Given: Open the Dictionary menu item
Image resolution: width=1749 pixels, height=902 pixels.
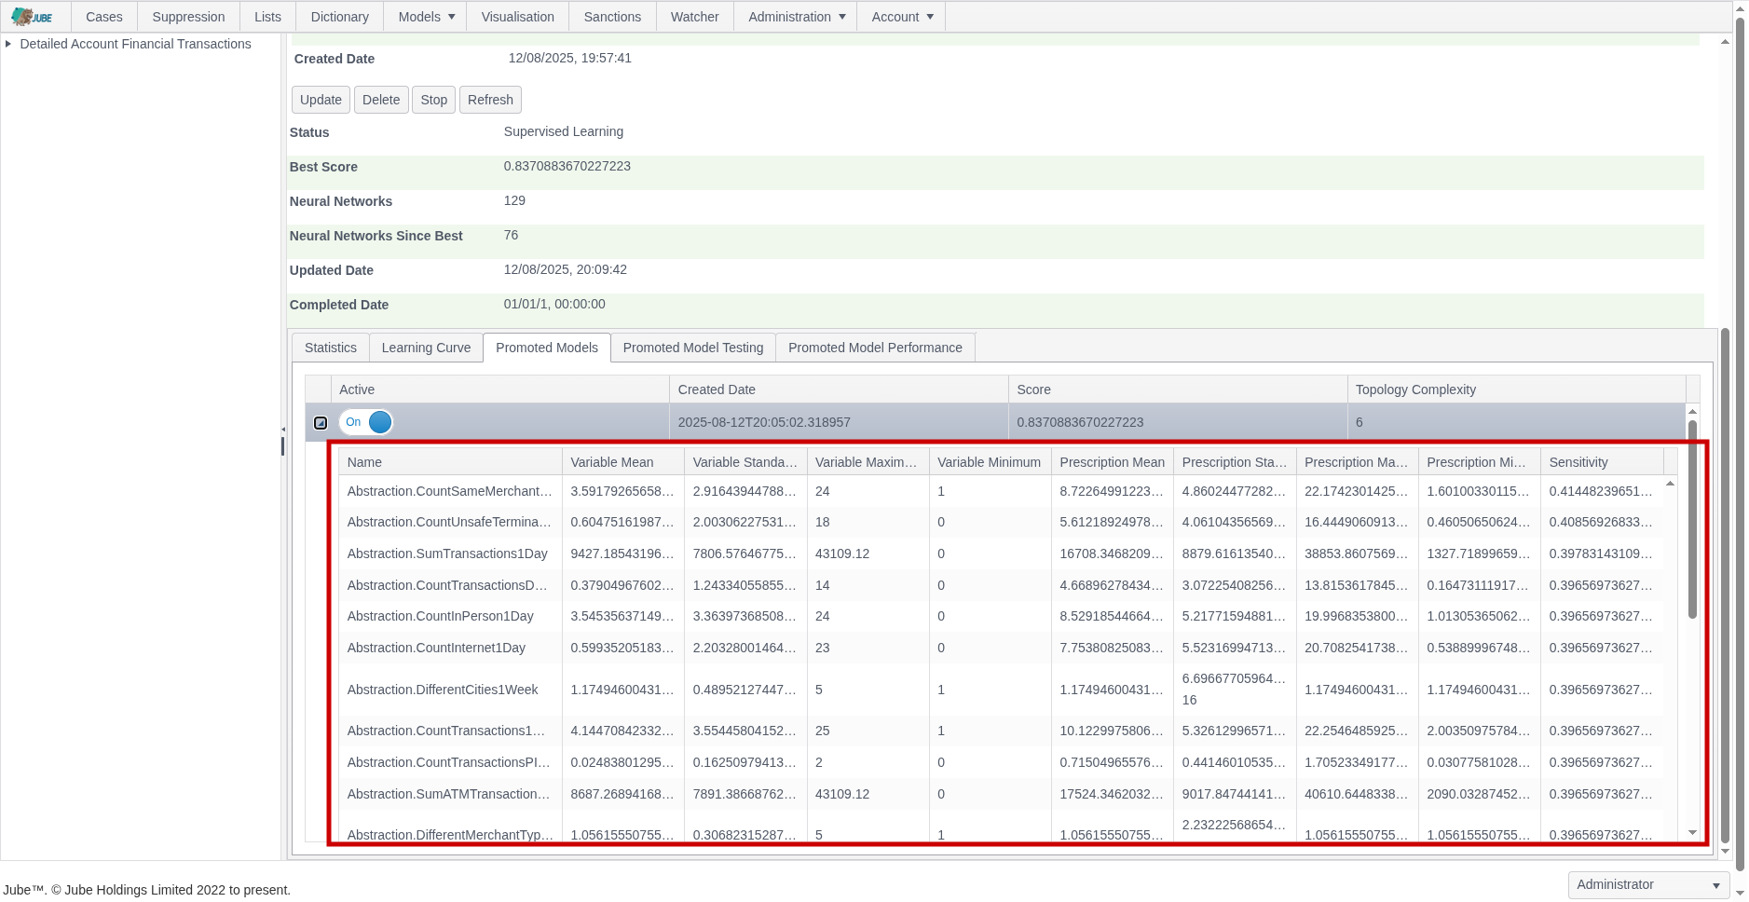Looking at the screenshot, I should [340, 17].
